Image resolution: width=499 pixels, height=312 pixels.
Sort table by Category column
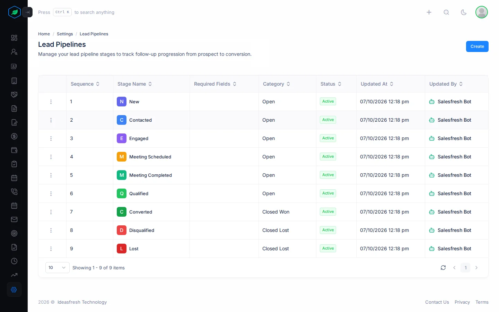click(x=277, y=84)
